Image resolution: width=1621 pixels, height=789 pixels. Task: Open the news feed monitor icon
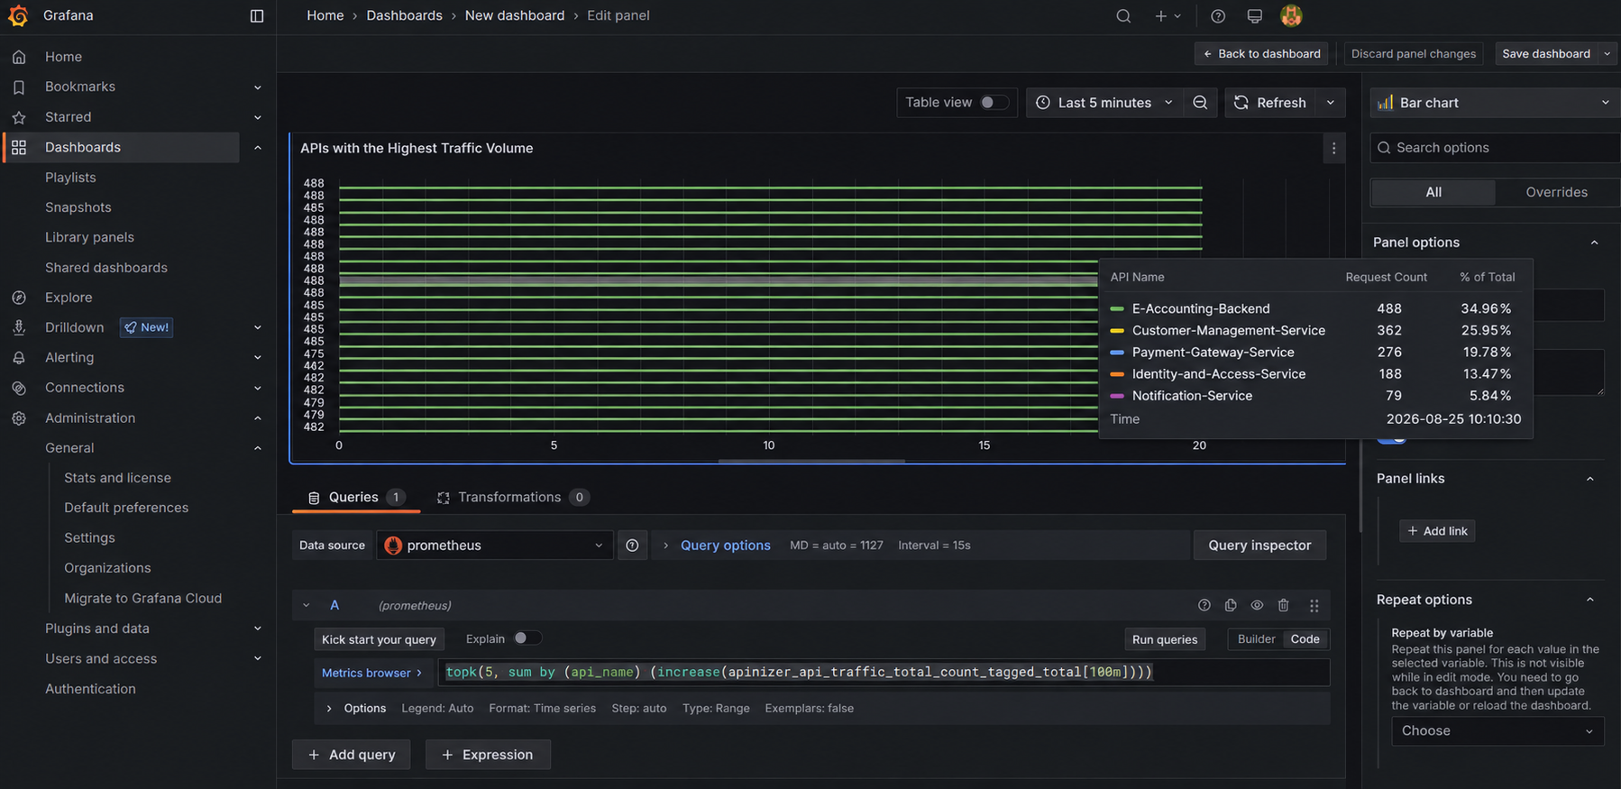pyautogui.click(x=1254, y=15)
